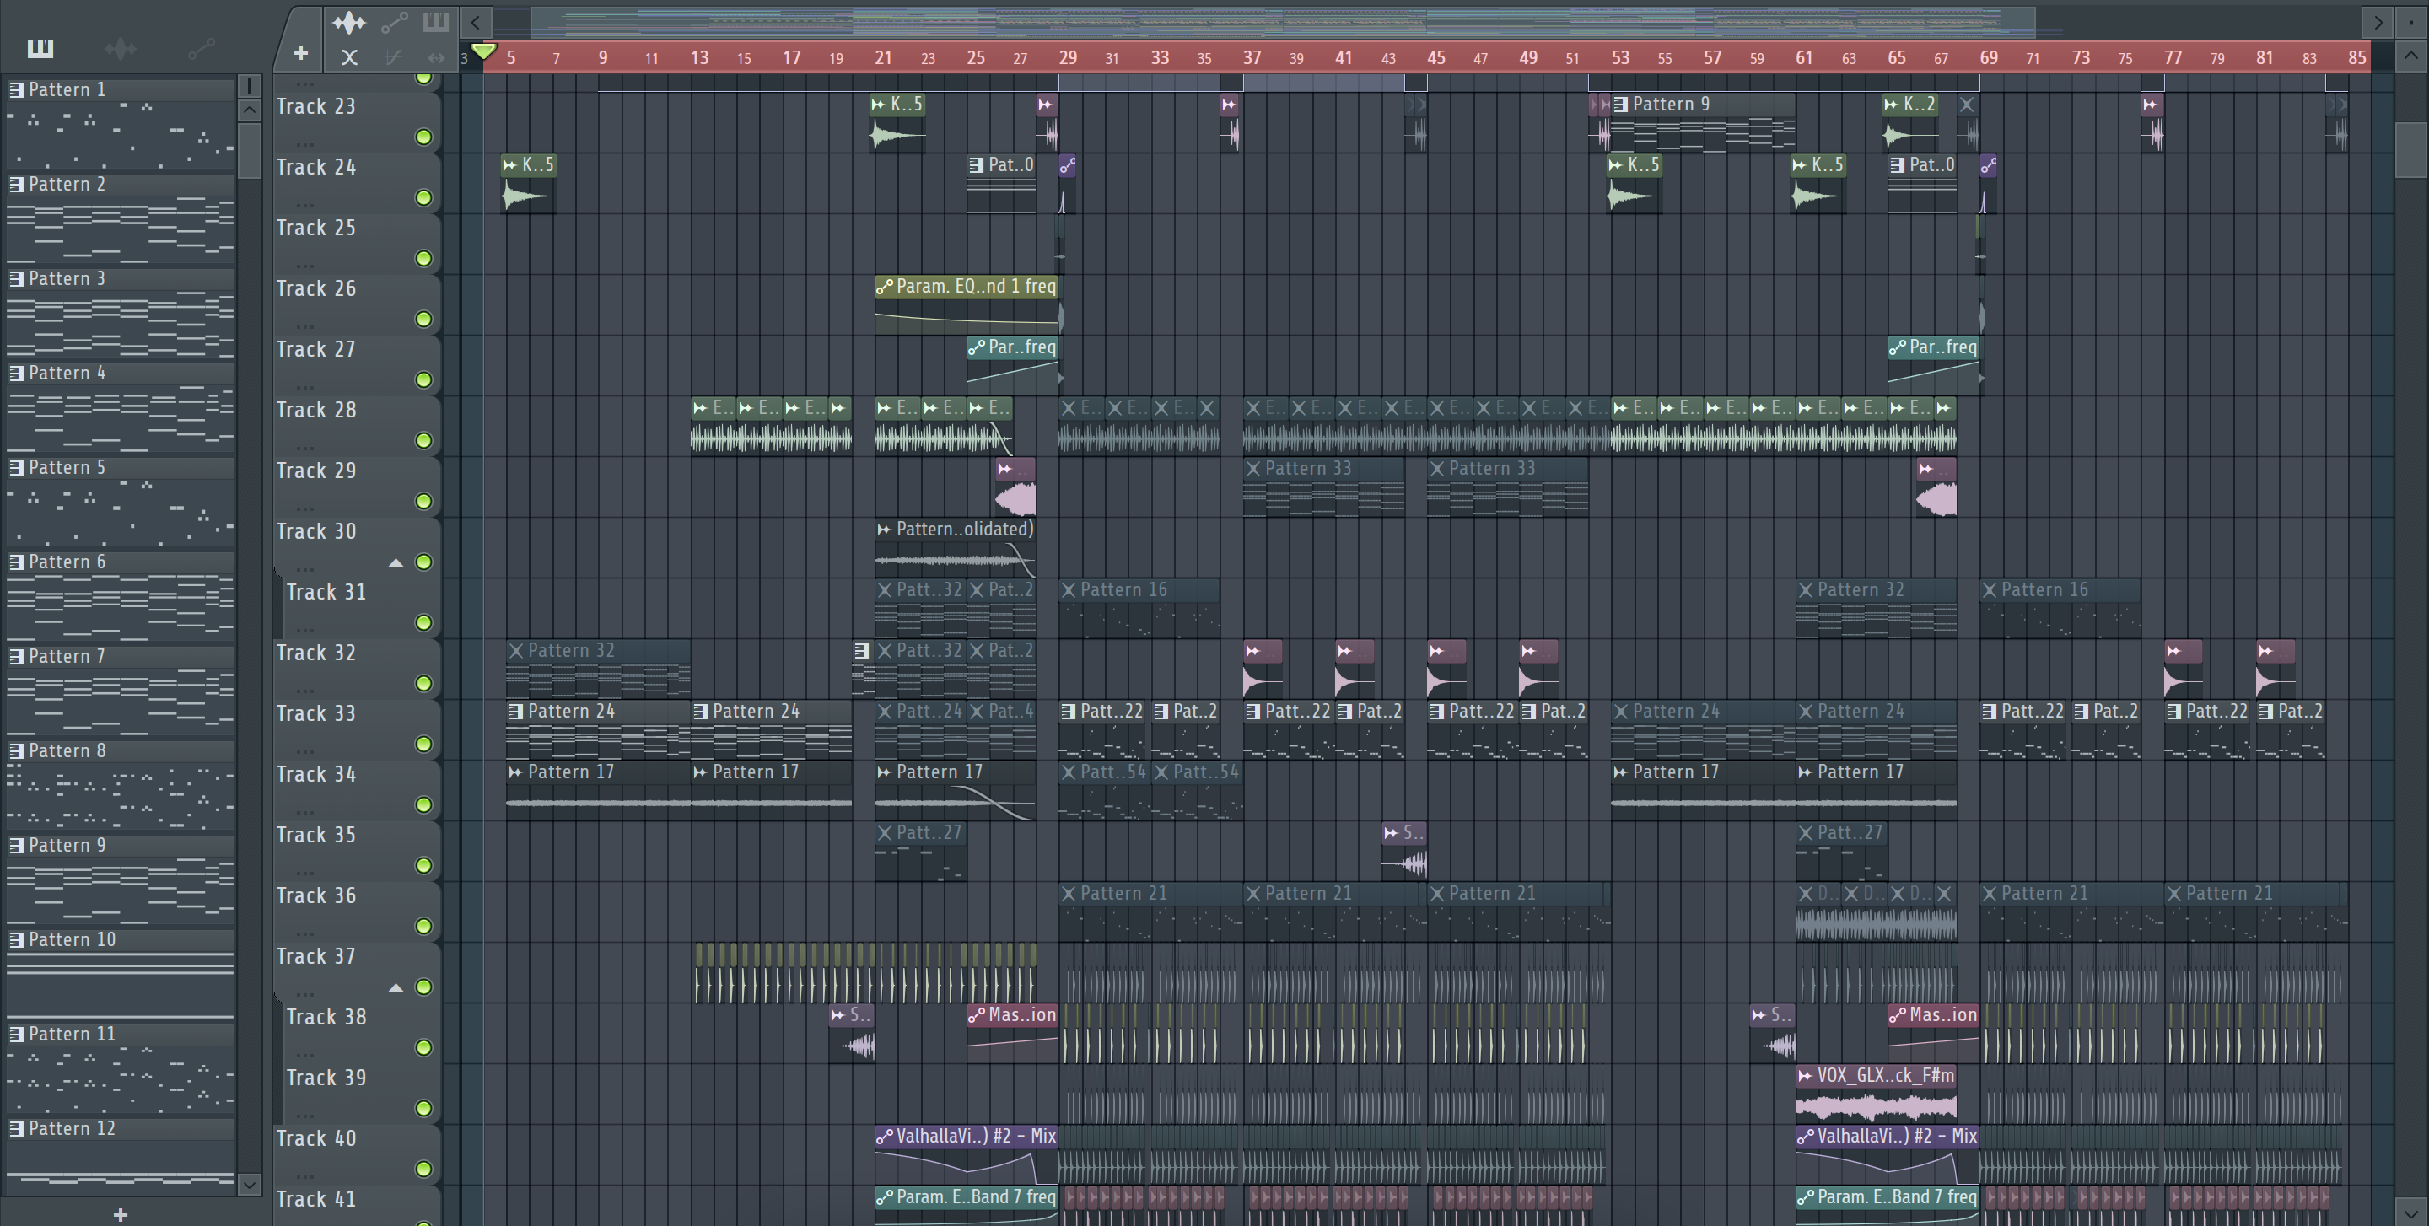Select the automation clip focus icon
Image resolution: width=2429 pixels, height=1226 pixels.
(394, 22)
